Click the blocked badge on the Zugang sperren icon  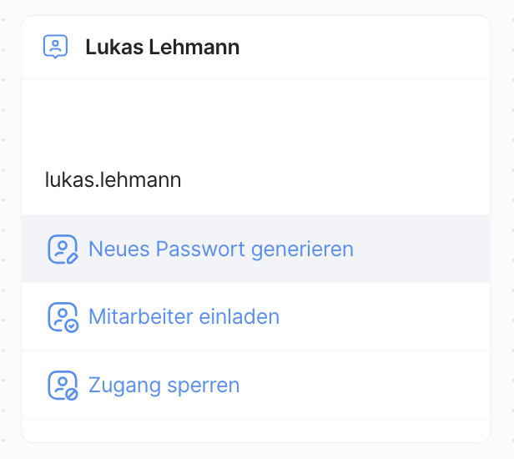pos(72,394)
